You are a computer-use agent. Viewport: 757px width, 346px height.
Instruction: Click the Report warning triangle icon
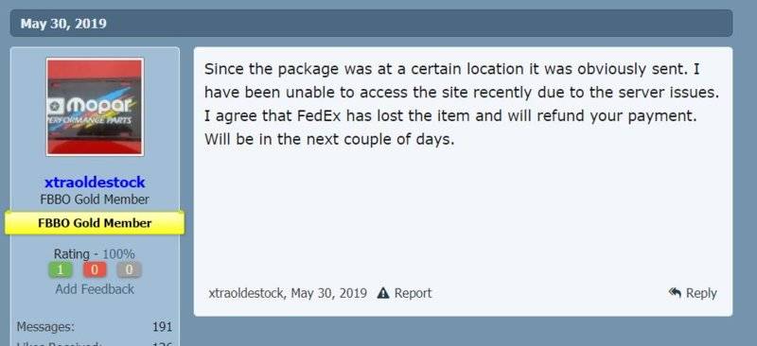coord(383,293)
